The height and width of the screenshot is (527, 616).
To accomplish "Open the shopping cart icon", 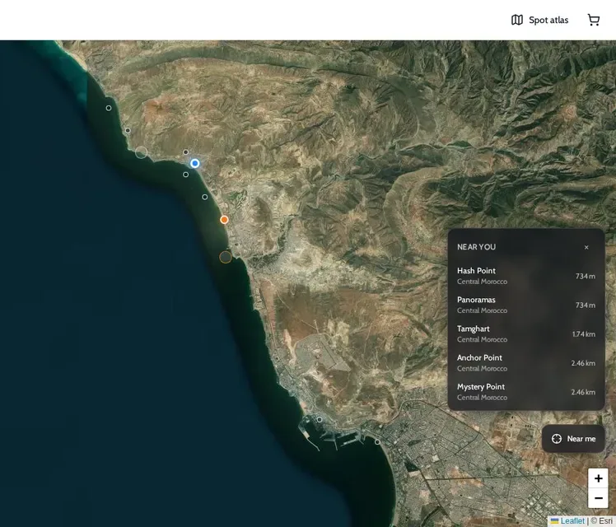I will 594,20.
